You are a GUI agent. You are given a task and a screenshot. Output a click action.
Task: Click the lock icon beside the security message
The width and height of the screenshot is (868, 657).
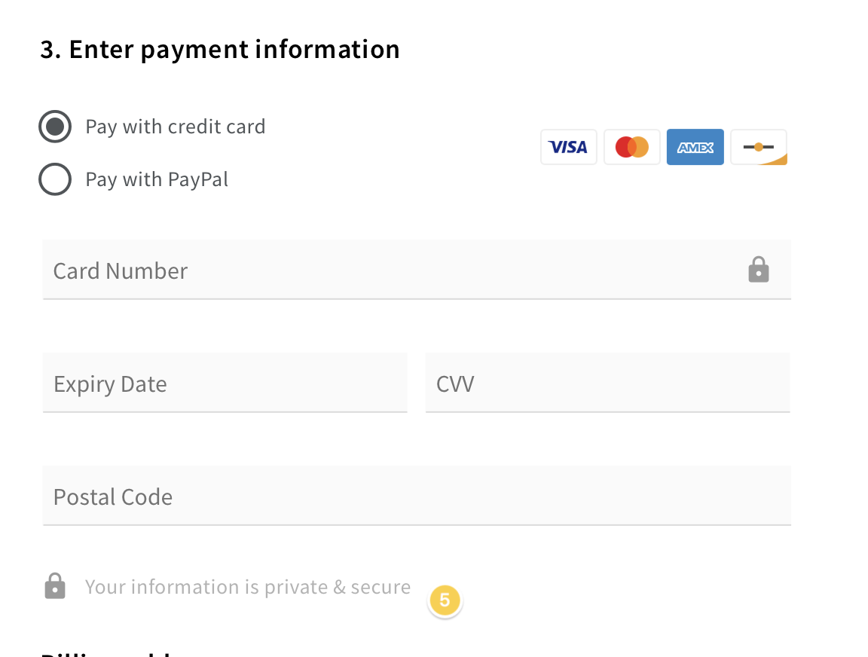pos(55,586)
